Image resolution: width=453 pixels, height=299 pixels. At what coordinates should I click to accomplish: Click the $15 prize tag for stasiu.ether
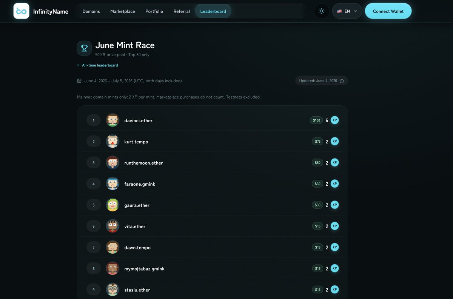[x=317, y=290]
